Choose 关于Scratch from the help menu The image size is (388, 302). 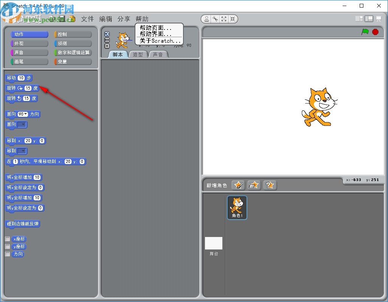pos(159,41)
